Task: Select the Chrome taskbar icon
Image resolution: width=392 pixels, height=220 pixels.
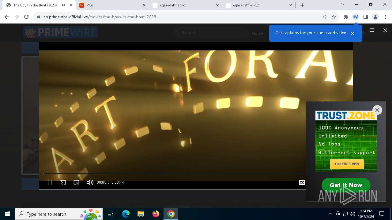Action: tap(171, 214)
